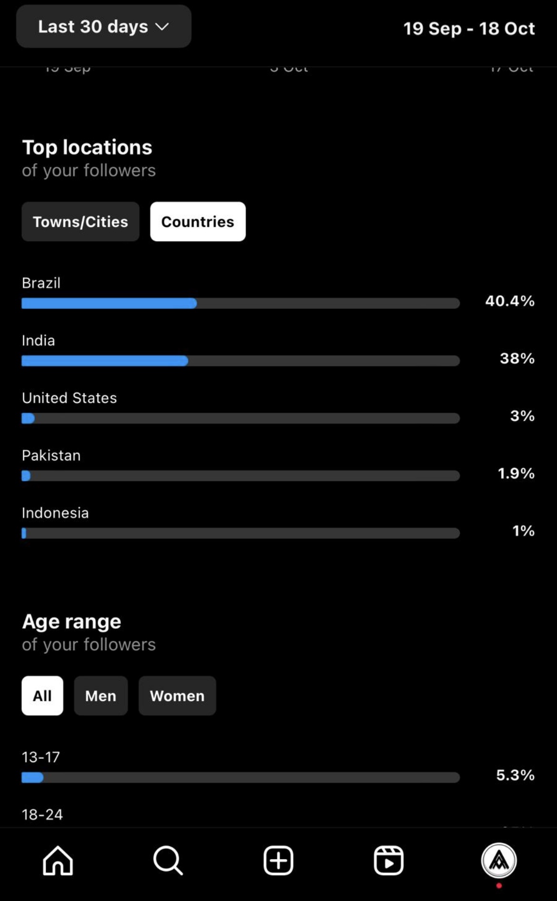Screen dimensions: 557x901
Task: Filter age range by Men
Action: pos(101,696)
